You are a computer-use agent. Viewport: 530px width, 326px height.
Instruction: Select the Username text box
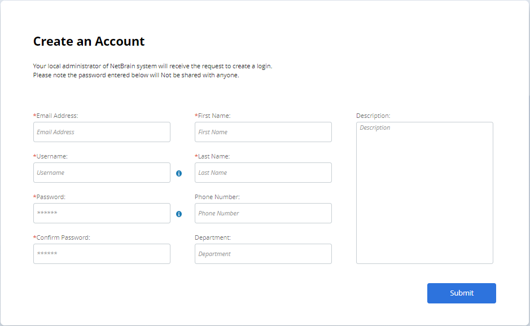pyautogui.click(x=102, y=172)
